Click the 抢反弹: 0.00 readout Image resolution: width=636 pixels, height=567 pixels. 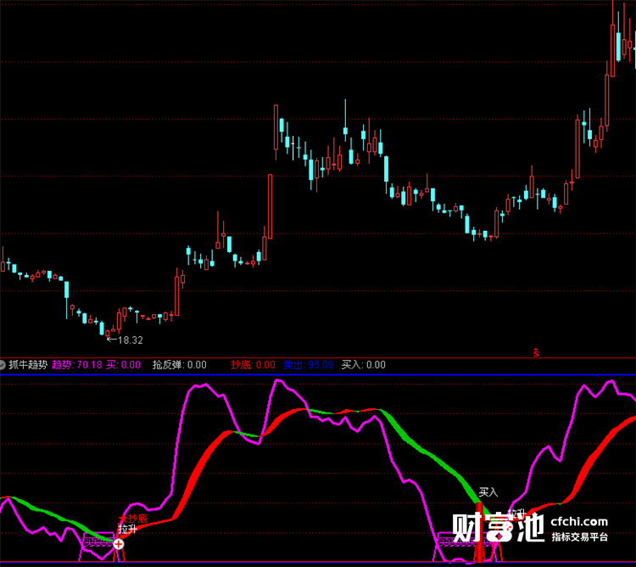[x=180, y=365]
